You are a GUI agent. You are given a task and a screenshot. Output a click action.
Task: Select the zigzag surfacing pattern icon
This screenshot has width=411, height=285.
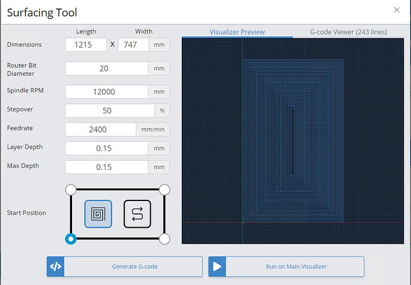pos(137,214)
